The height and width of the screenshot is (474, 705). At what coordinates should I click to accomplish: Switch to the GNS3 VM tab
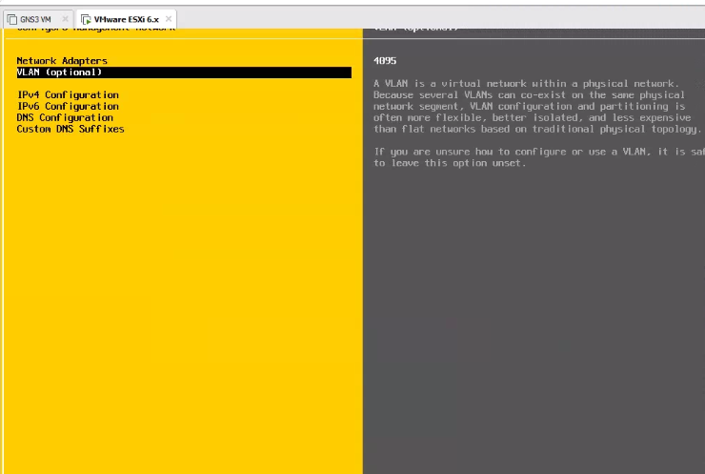[38, 19]
